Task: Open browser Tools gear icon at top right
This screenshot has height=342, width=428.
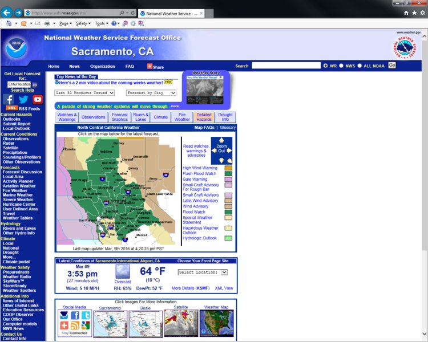Action: pyautogui.click(x=423, y=13)
